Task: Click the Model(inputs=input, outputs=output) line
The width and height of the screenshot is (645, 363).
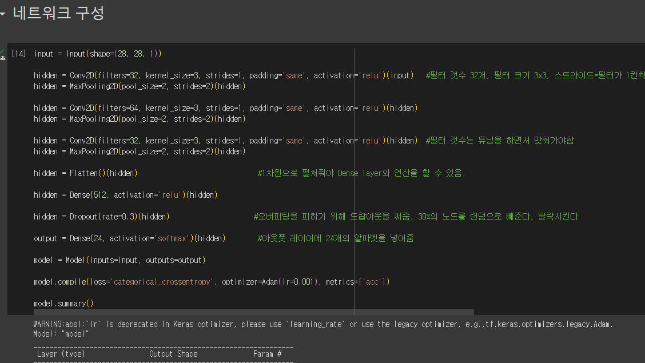Action: click(120, 260)
